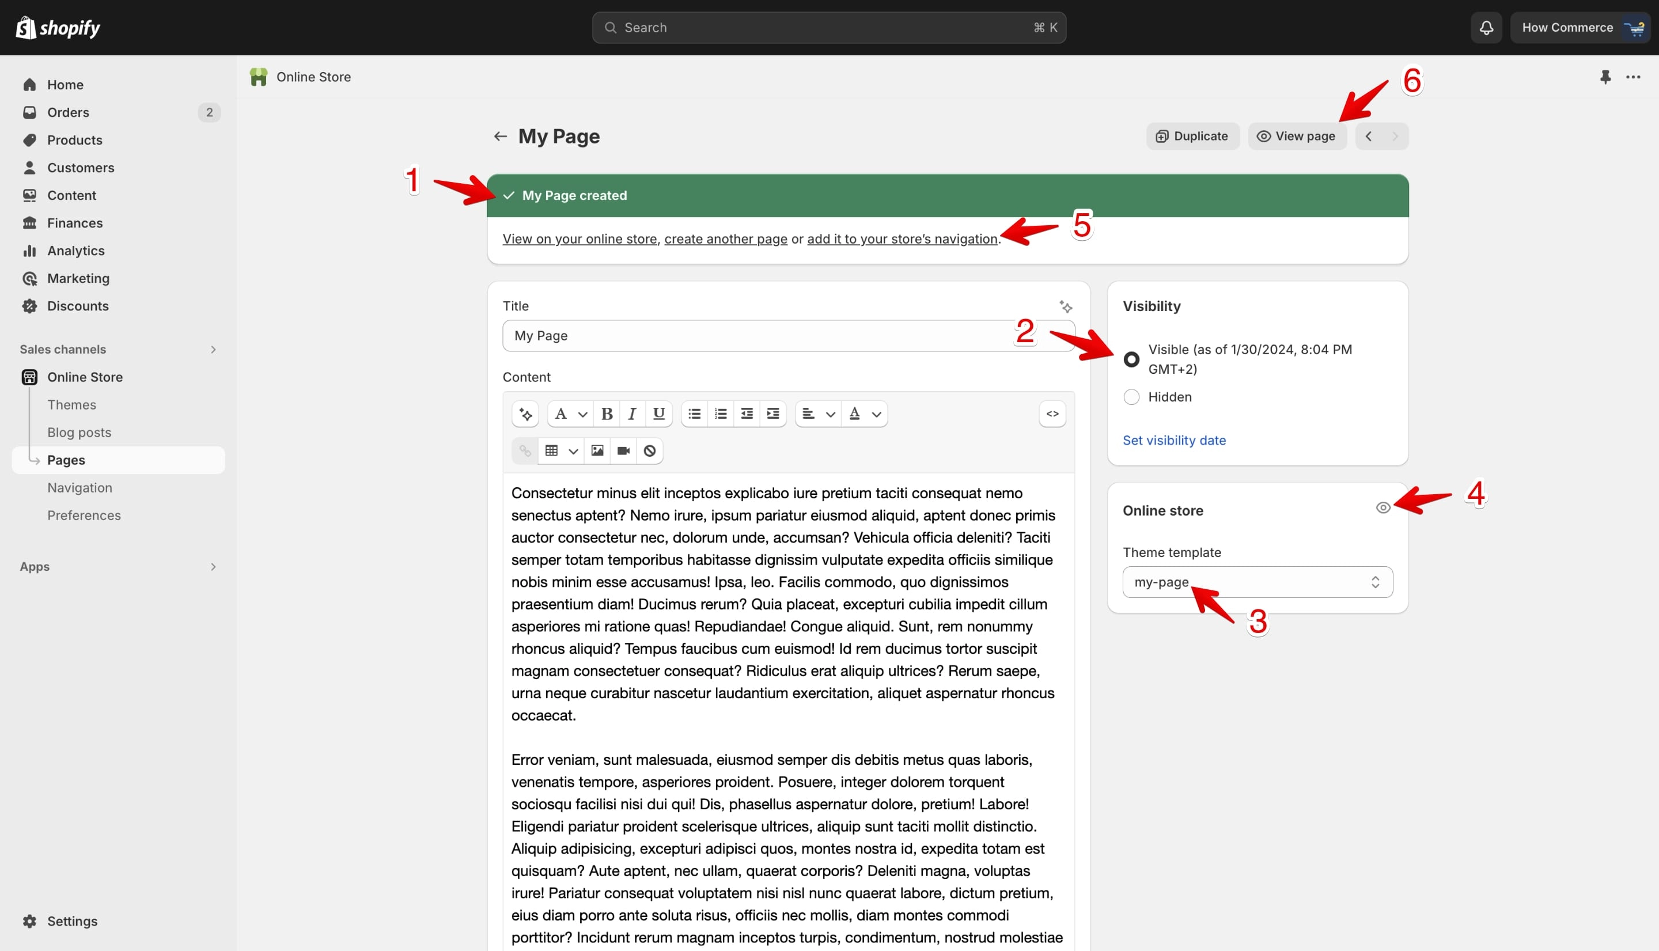Insert a numbered list
Image resolution: width=1659 pixels, height=951 pixels.
coord(721,414)
